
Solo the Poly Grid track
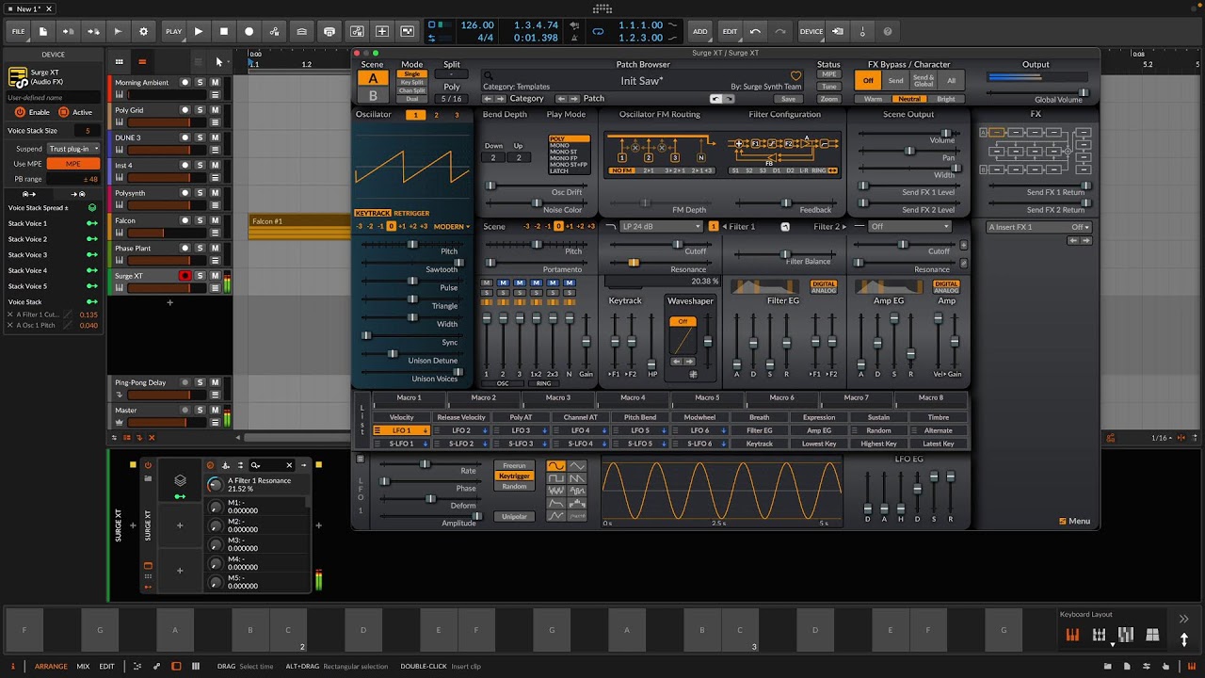[200, 110]
